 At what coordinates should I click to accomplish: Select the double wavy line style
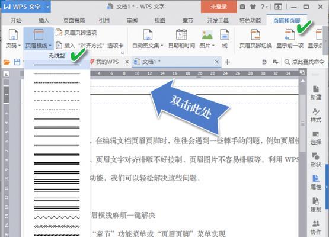coord(57,226)
